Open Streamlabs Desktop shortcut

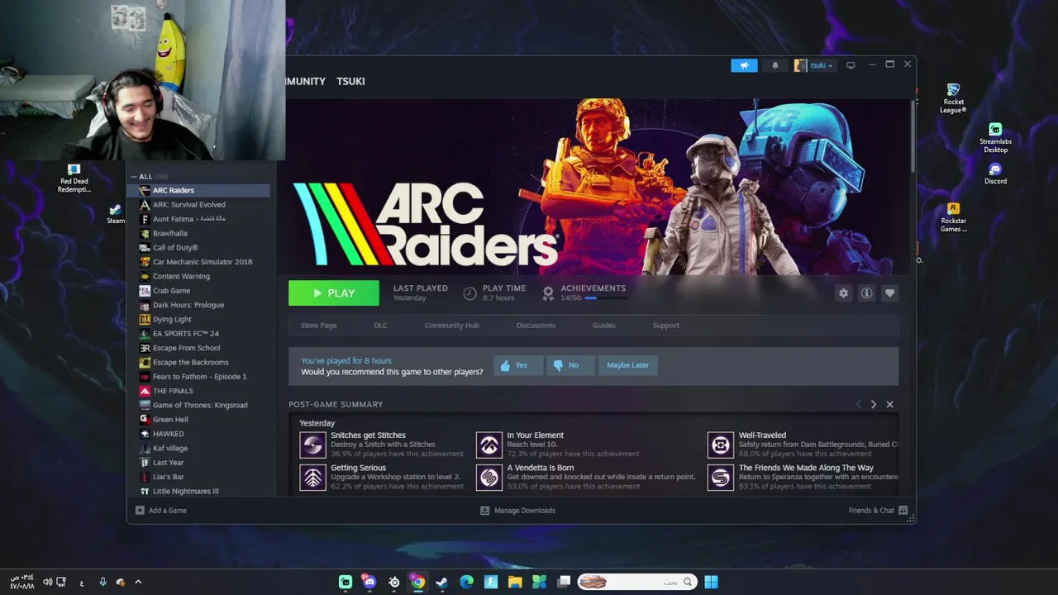[995, 138]
